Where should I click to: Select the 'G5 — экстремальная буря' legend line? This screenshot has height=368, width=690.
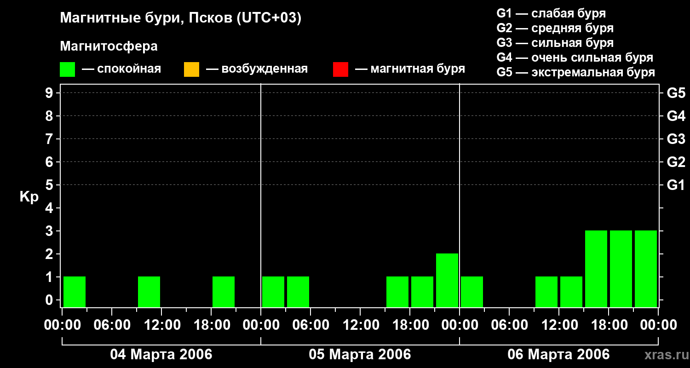click(576, 72)
